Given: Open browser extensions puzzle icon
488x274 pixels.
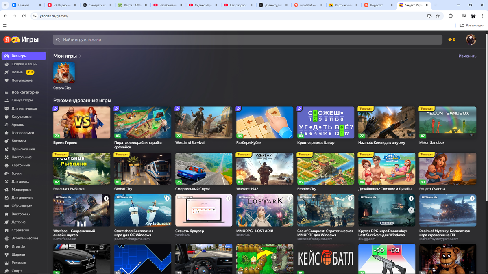Looking at the screenshot, I should [450, 16].
